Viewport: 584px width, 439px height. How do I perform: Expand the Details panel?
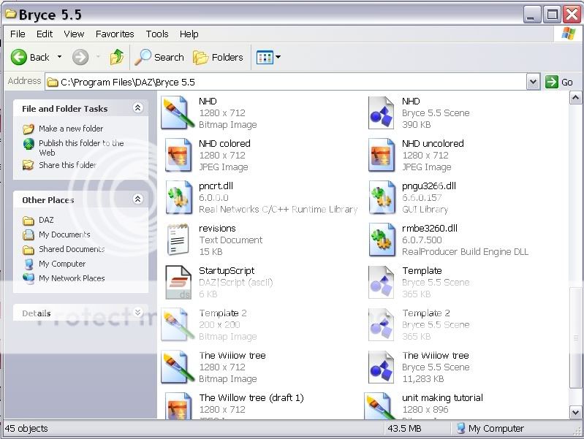tap(137, 312)
